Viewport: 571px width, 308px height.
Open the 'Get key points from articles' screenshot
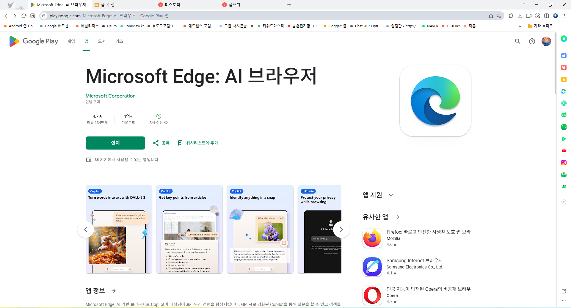click(x=189, y=230)
